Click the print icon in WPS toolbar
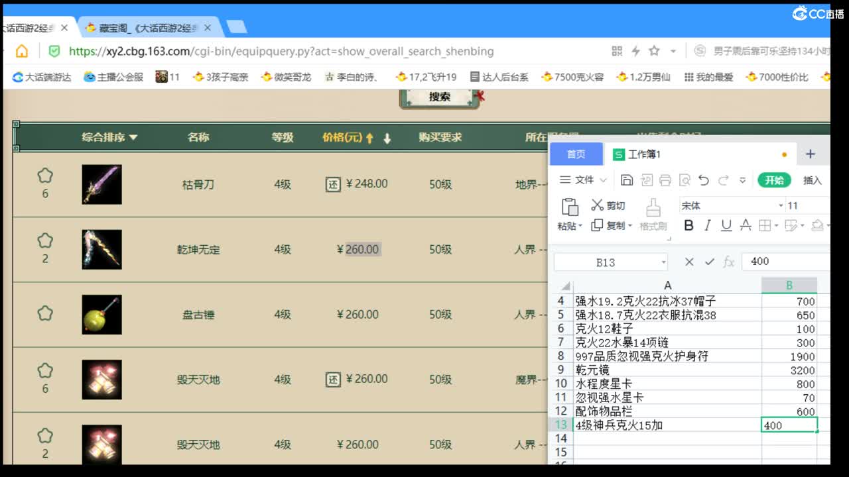Viewport: 849px width, 477px height. pyautogui.click(x=665, y=180)
